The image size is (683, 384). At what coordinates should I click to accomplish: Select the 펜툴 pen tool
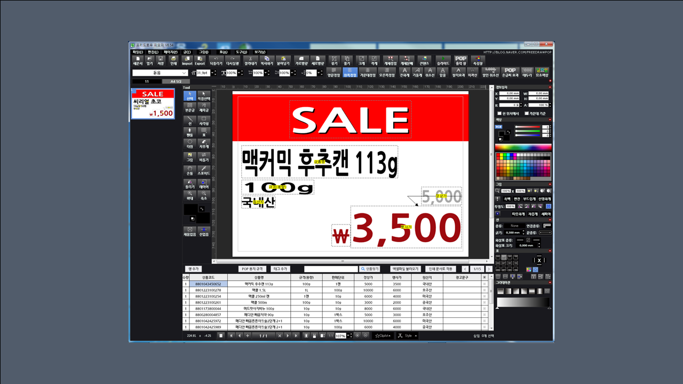click(190, 132)
